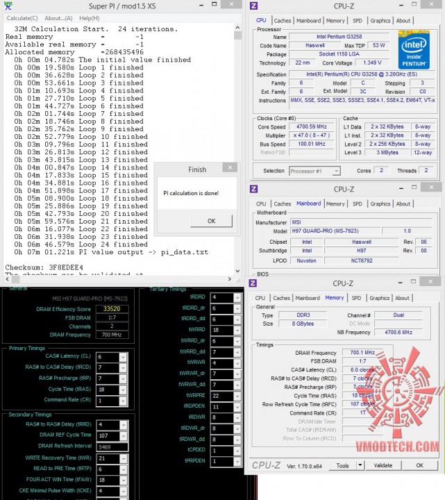Minimize the Super PI window
The image size is (445, 500).
click(201, 5)
